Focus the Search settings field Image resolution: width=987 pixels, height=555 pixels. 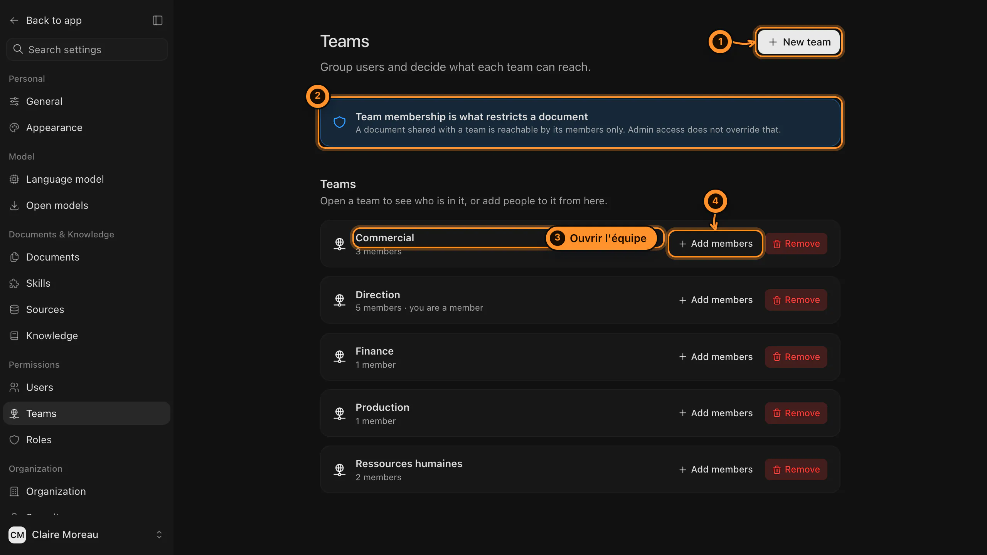point(87,49)
